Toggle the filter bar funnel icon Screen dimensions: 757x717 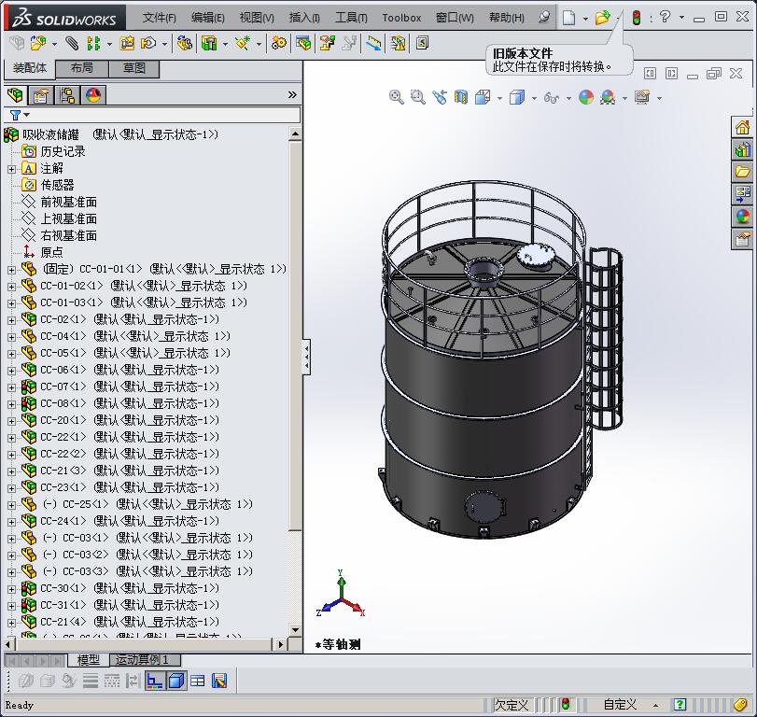pyautogui.click(x=15, y=112)
